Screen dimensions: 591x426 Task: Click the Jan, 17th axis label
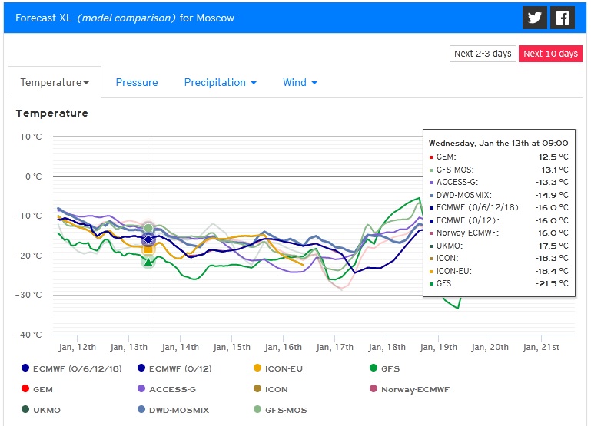click(335, 347)
